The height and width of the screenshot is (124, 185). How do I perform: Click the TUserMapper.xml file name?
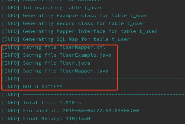[x=83, y=47]
